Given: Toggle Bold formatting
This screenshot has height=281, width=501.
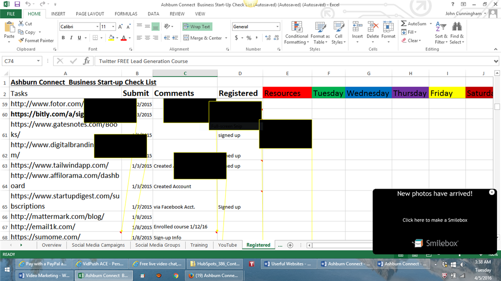Looking at the screenshot, I should (63, 38).
